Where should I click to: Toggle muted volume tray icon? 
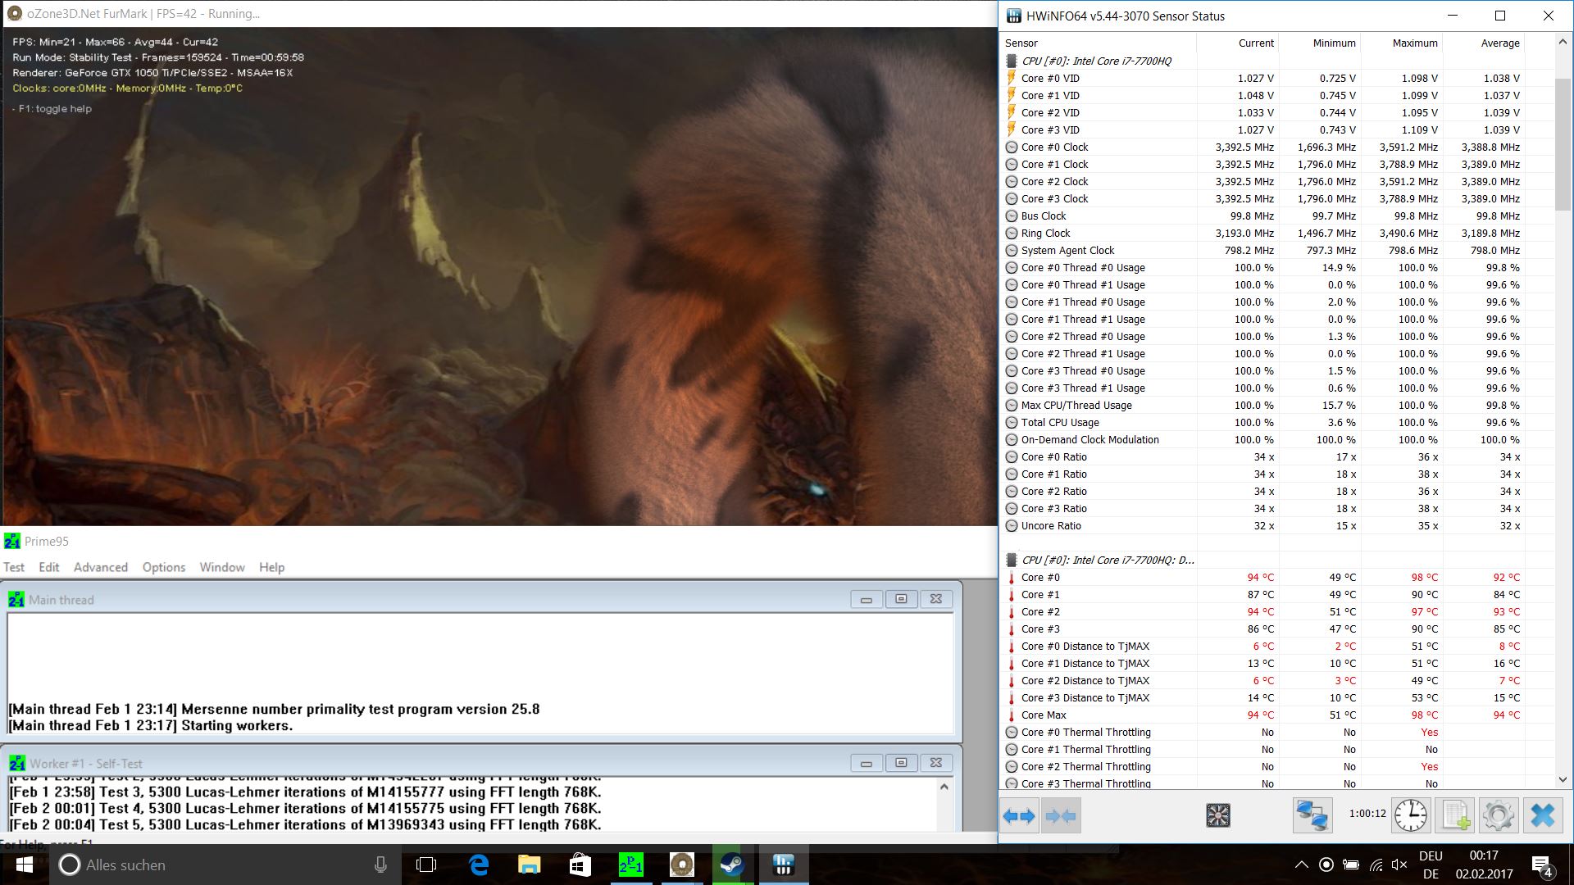(1399, 865)
